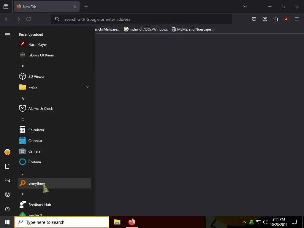The height and width of the screenshot is (228, 304).
Task: Open 'Index of /ISOs/Windows' bookmark
Action: 146,29
